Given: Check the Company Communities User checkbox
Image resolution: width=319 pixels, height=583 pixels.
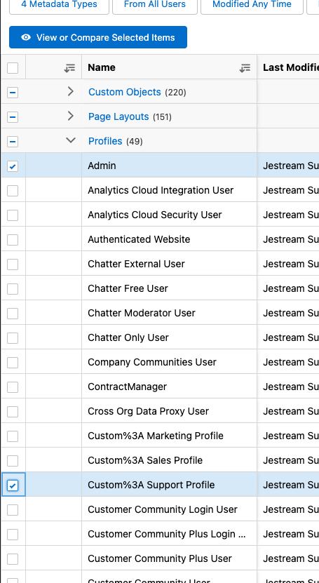Looking at the screenshot, I should tap(13, 363).
